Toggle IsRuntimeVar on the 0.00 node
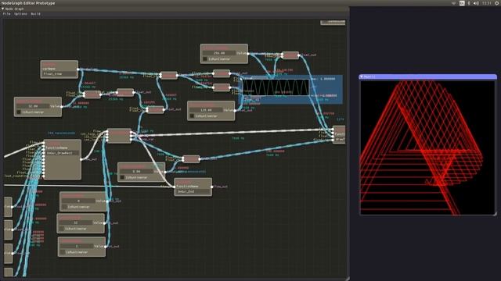 [122, 177]
